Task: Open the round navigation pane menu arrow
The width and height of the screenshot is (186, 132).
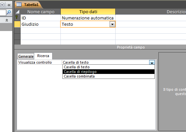Action: click(2, 5)
